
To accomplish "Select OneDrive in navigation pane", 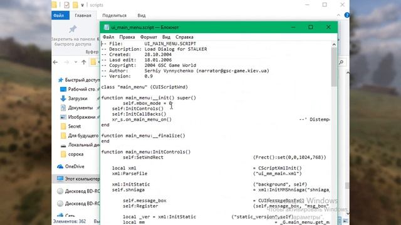I will click(75, 166).
